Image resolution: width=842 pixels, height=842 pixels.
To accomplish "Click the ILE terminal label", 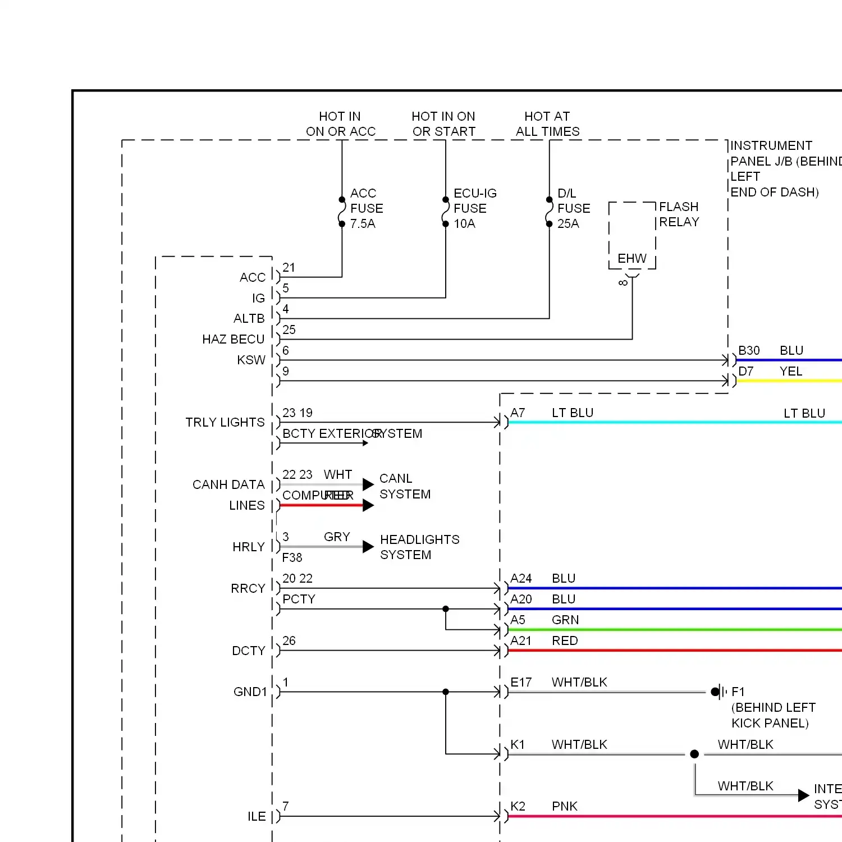I will [257, 816].
